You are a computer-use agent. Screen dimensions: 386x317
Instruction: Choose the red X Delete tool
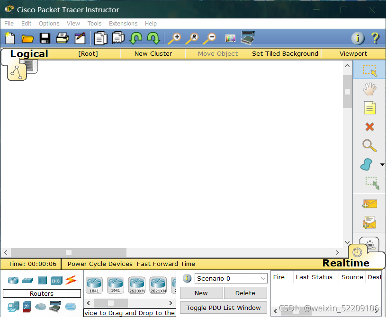(369, 127)
